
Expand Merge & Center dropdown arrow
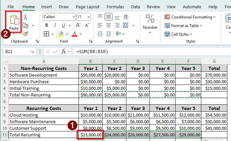click(133, 25)
